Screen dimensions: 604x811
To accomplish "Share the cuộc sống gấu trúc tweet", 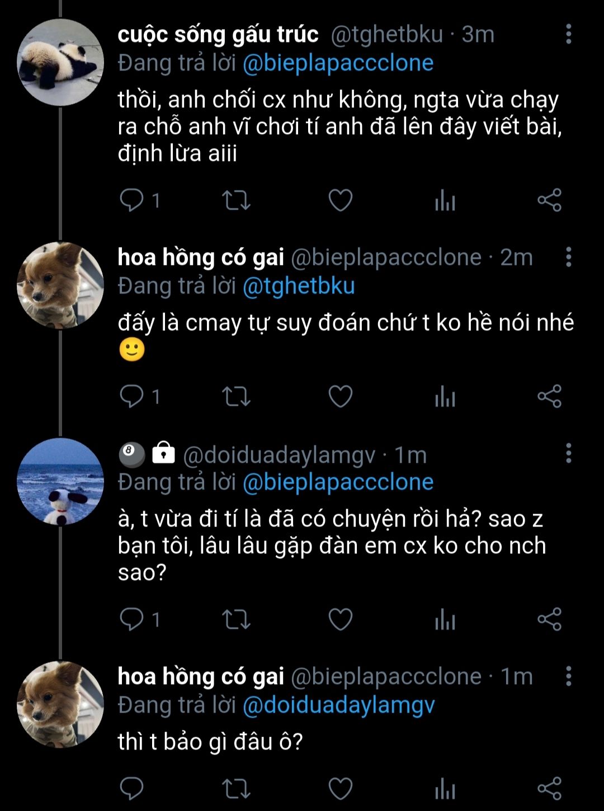I will [x=549, y=200].
